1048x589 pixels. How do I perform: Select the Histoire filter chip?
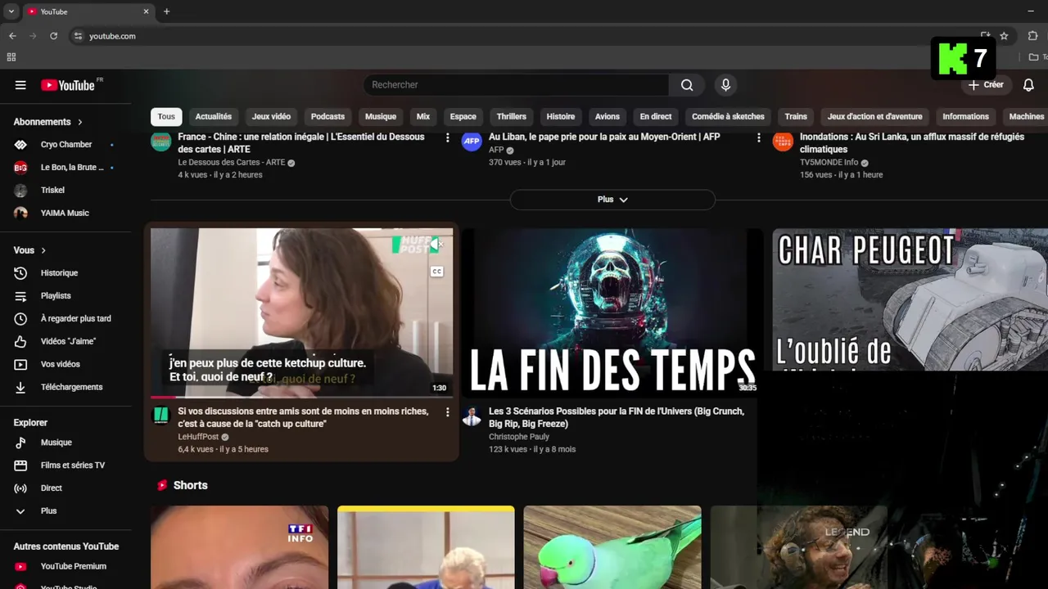561,116
